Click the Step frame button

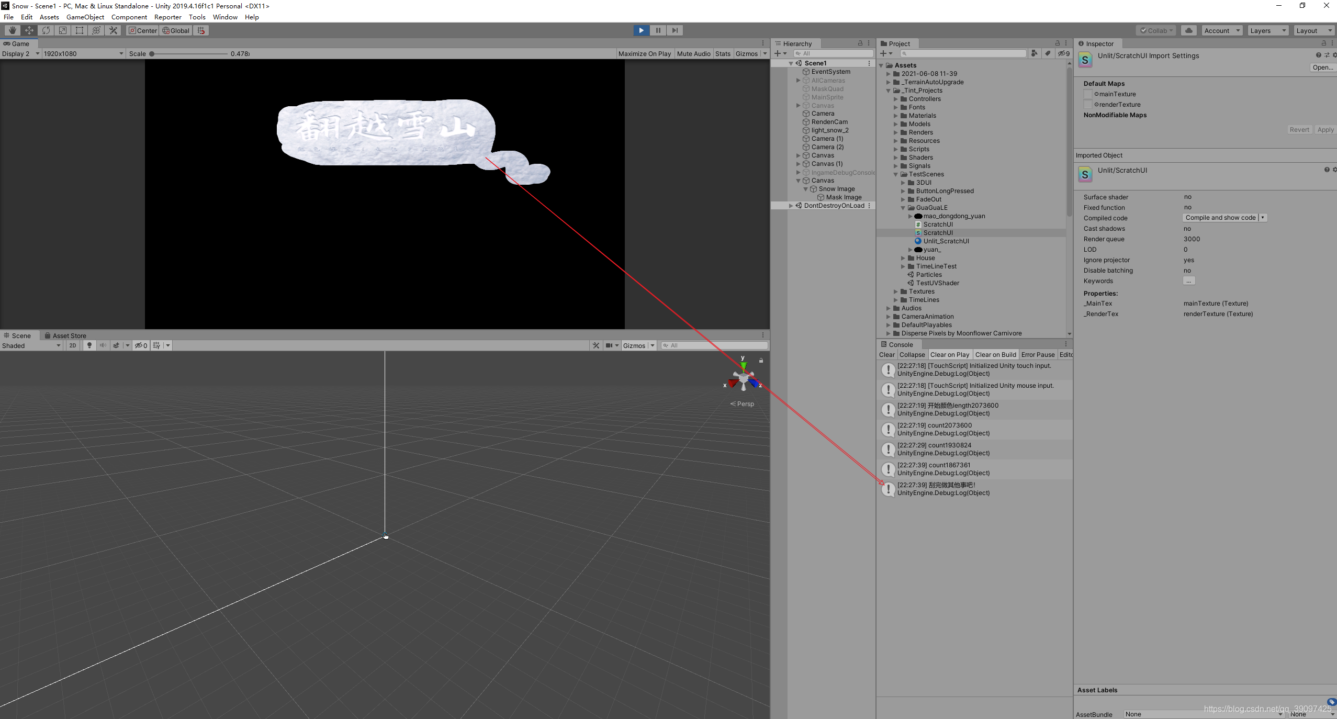point(675,30)
